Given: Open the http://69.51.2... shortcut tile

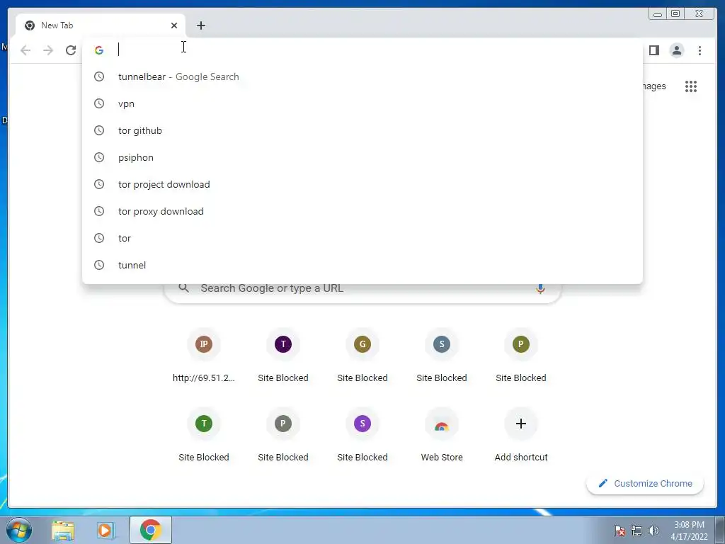Looking at the screenshot, I should pyautogui.click(x=203, y=356).
